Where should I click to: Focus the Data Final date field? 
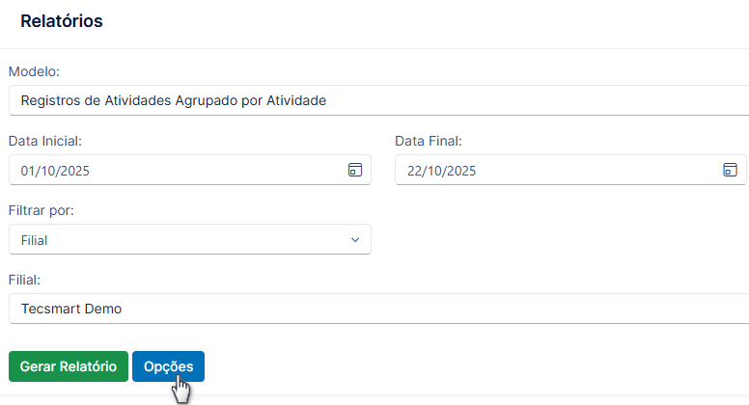coord(570,170)
